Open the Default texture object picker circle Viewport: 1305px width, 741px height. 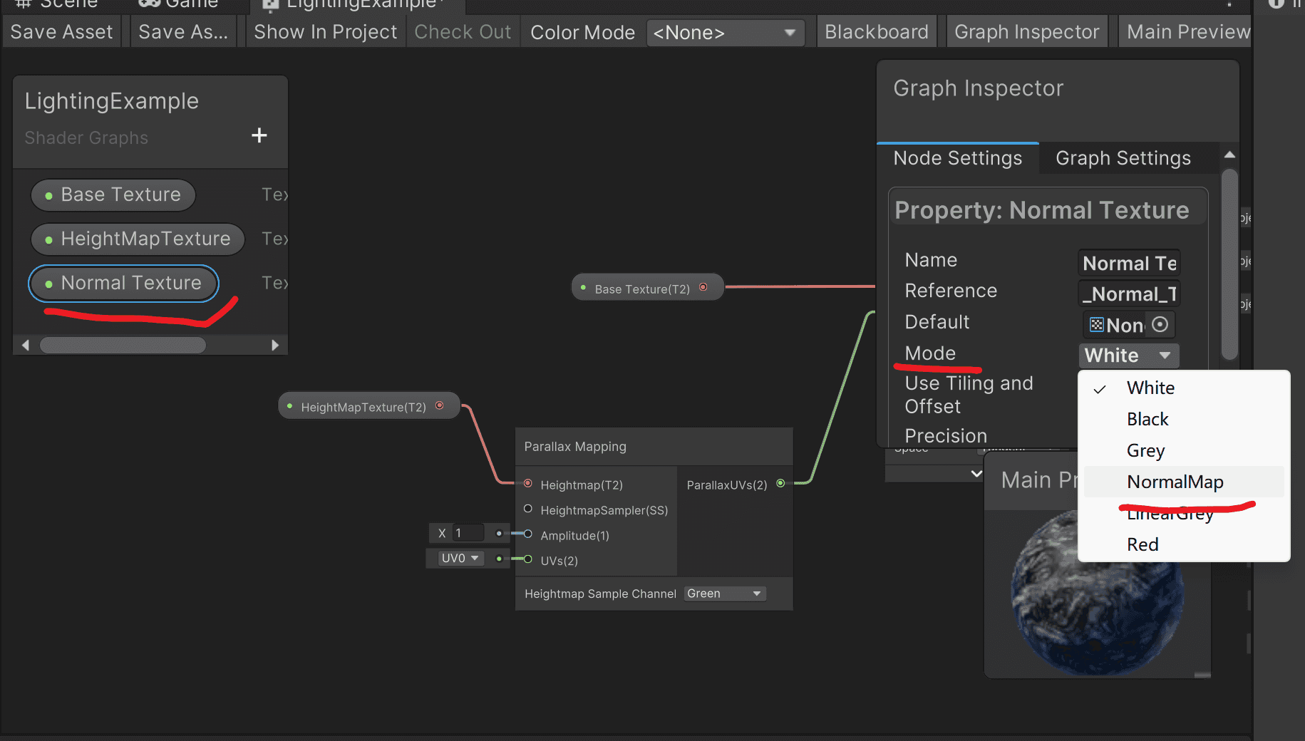[x=1160, y=325]
